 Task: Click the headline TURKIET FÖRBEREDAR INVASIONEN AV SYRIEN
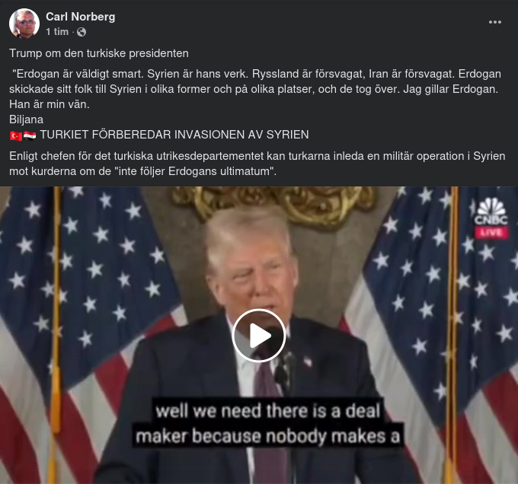(x=174, y=135)
